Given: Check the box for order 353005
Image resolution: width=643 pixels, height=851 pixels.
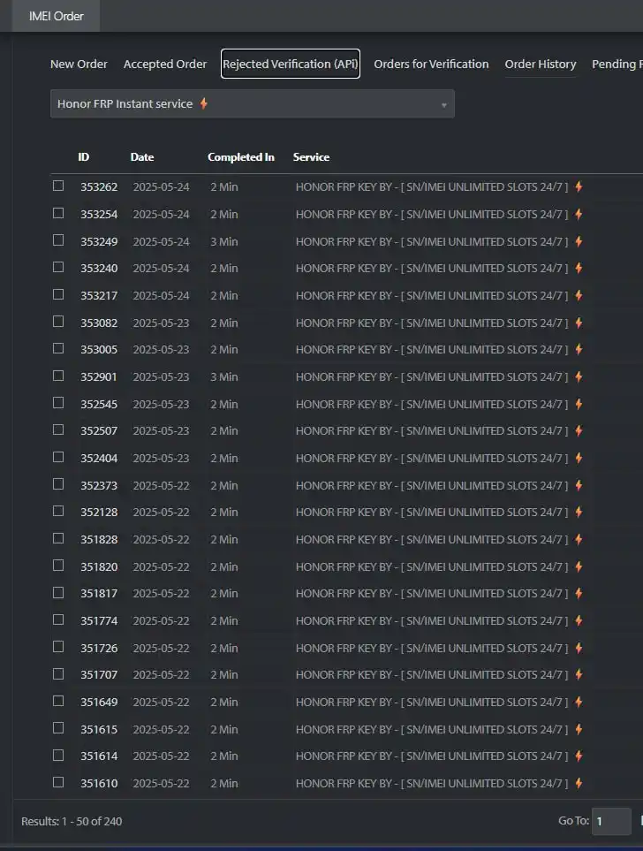Looking at the screenshot, I should (58, 348).
